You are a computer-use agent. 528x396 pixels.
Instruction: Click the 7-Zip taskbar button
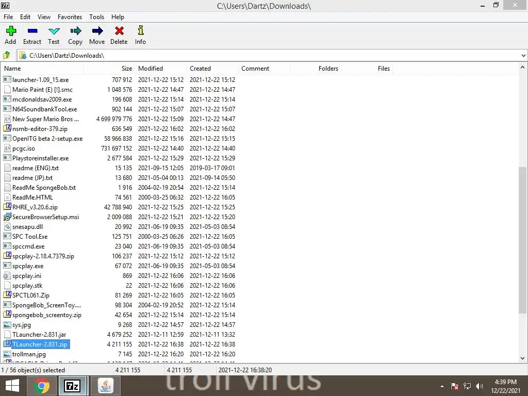tap(73, 386)
